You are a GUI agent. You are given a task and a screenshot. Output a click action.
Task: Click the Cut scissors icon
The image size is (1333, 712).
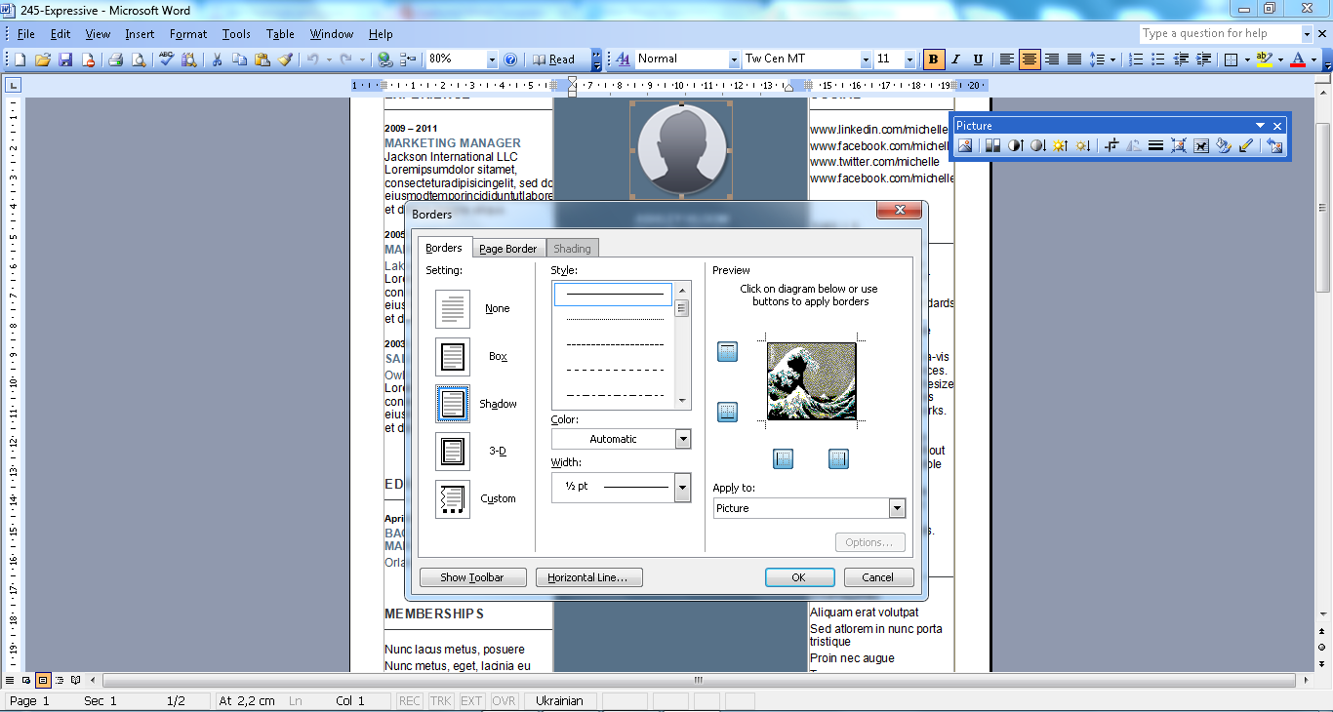[217, 59]
